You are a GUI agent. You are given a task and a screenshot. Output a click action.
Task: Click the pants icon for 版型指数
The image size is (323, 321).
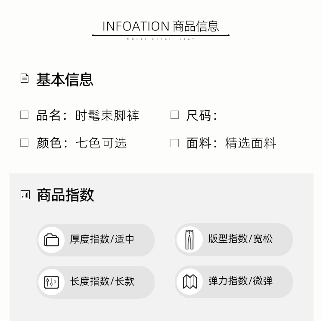pyautogui.click(x=189, y=239)
